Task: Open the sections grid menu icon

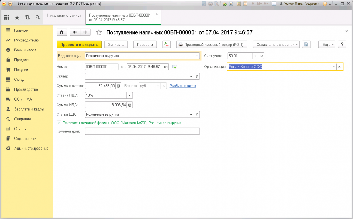Action: coord(7,17)
